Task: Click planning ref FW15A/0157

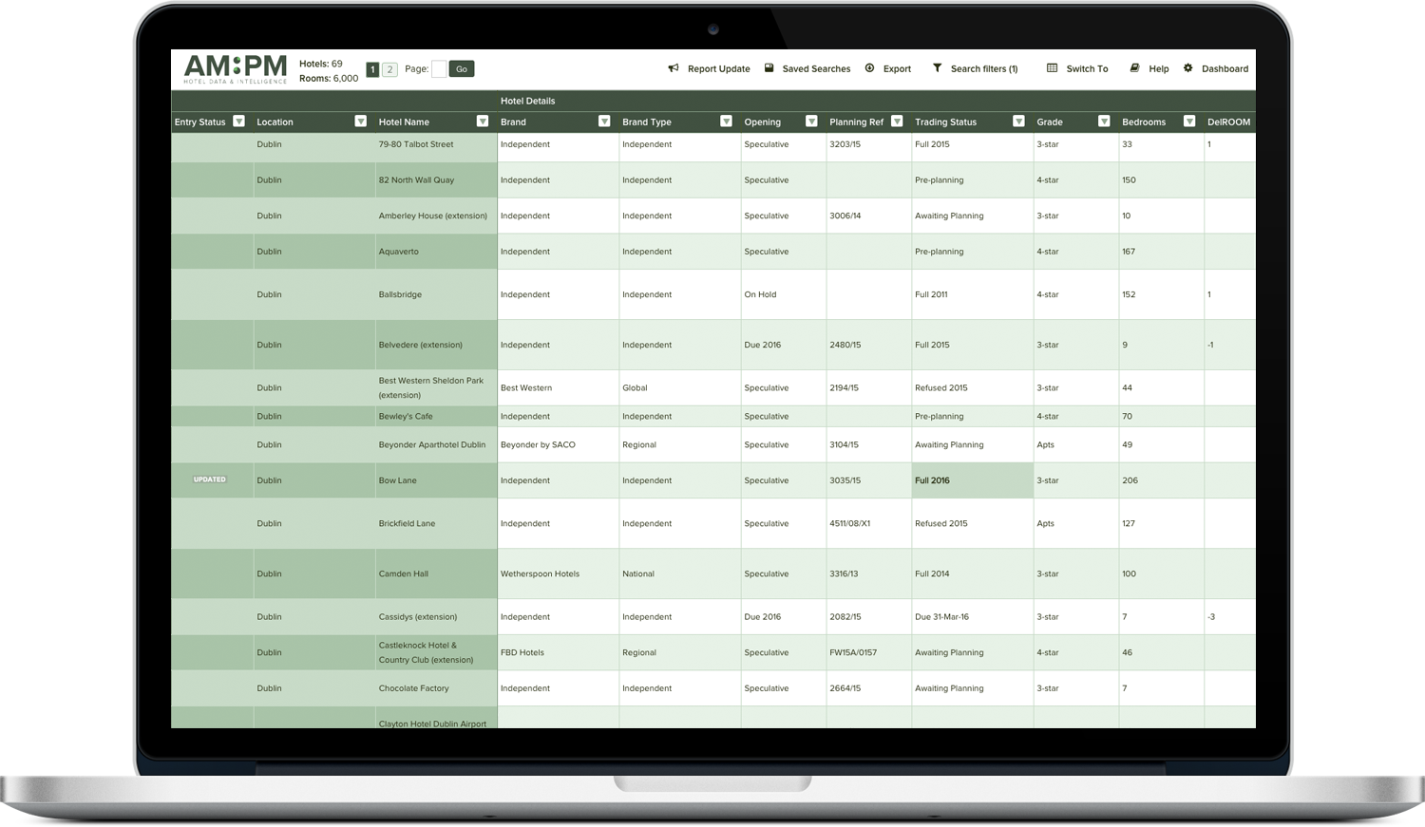Action: coord(853,652)
